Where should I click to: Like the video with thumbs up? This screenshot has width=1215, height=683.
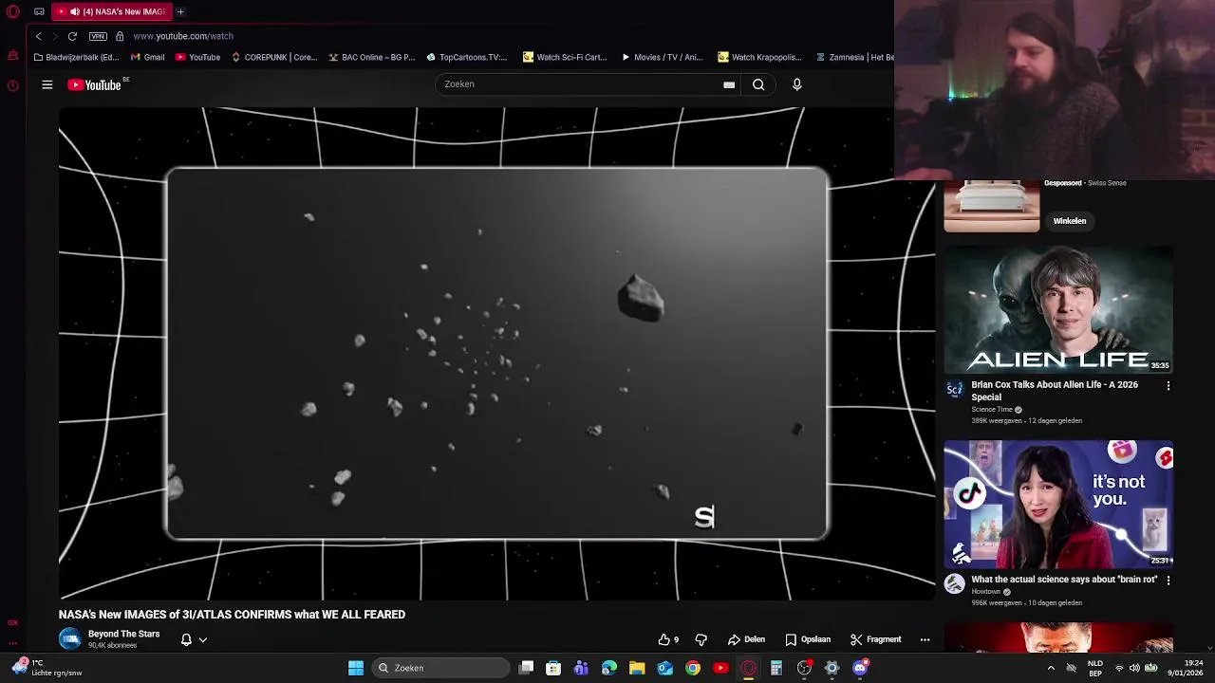coord(668,639)
